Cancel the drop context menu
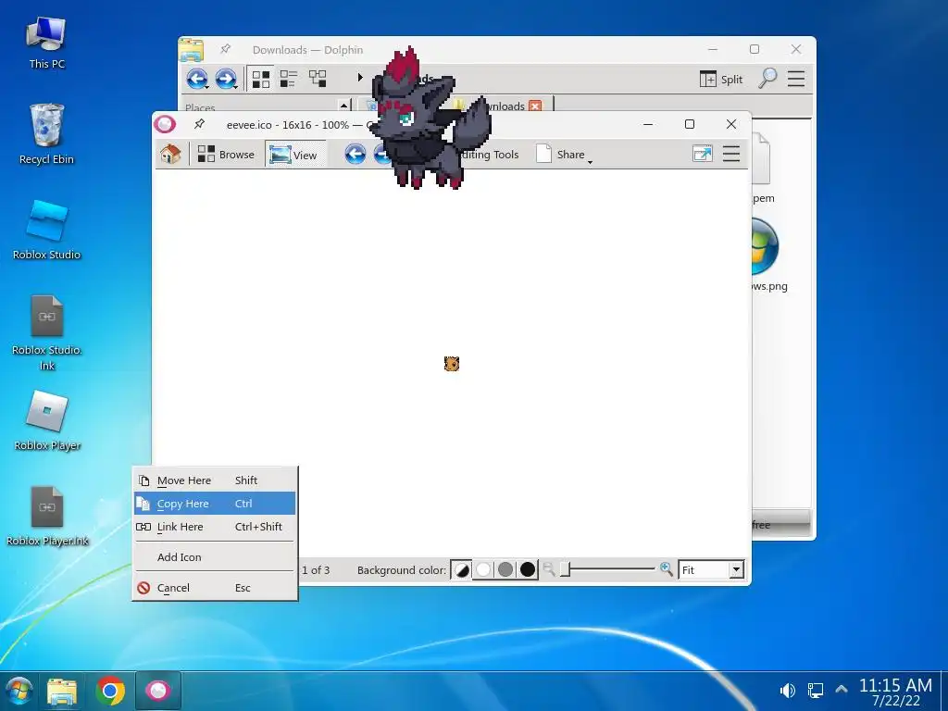The width and height of the screenshot is (948, 711). click(x=215, y=588)
